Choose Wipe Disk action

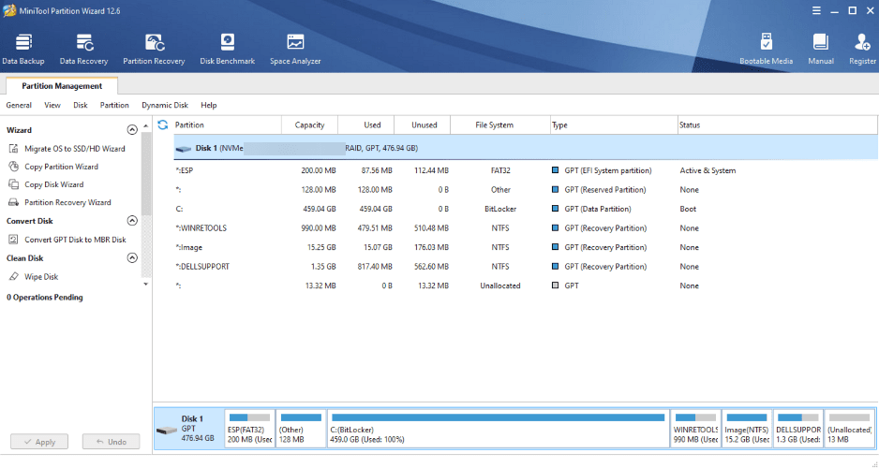tap(41, 276)
